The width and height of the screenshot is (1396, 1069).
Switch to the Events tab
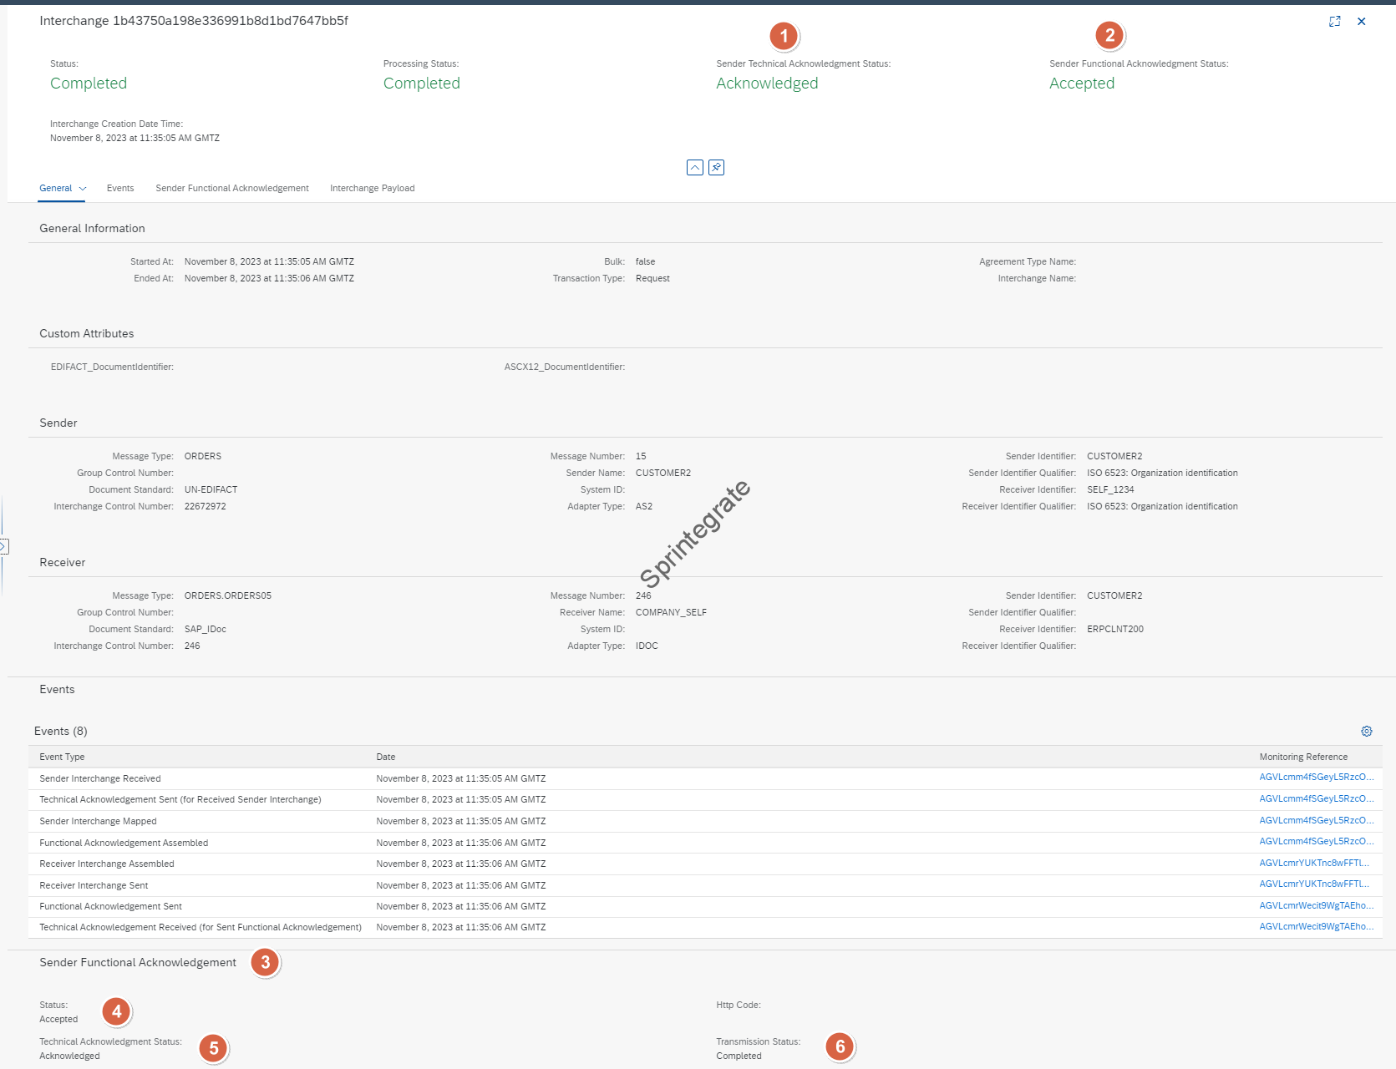(x=120, y=189)
